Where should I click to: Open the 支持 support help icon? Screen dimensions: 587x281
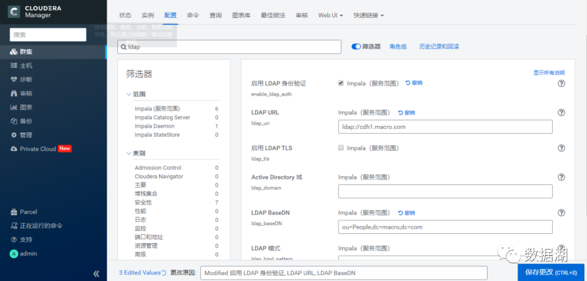14,240
